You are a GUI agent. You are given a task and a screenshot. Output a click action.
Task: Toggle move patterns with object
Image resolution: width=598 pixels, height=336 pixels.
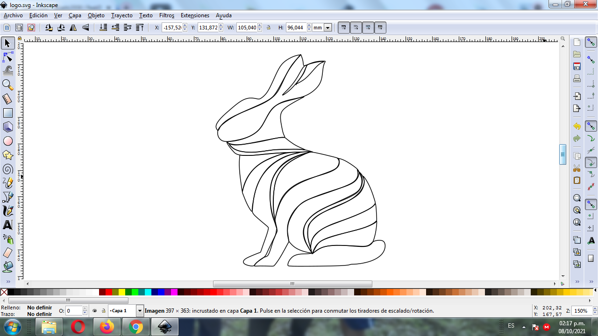click(x=380, y=28)
